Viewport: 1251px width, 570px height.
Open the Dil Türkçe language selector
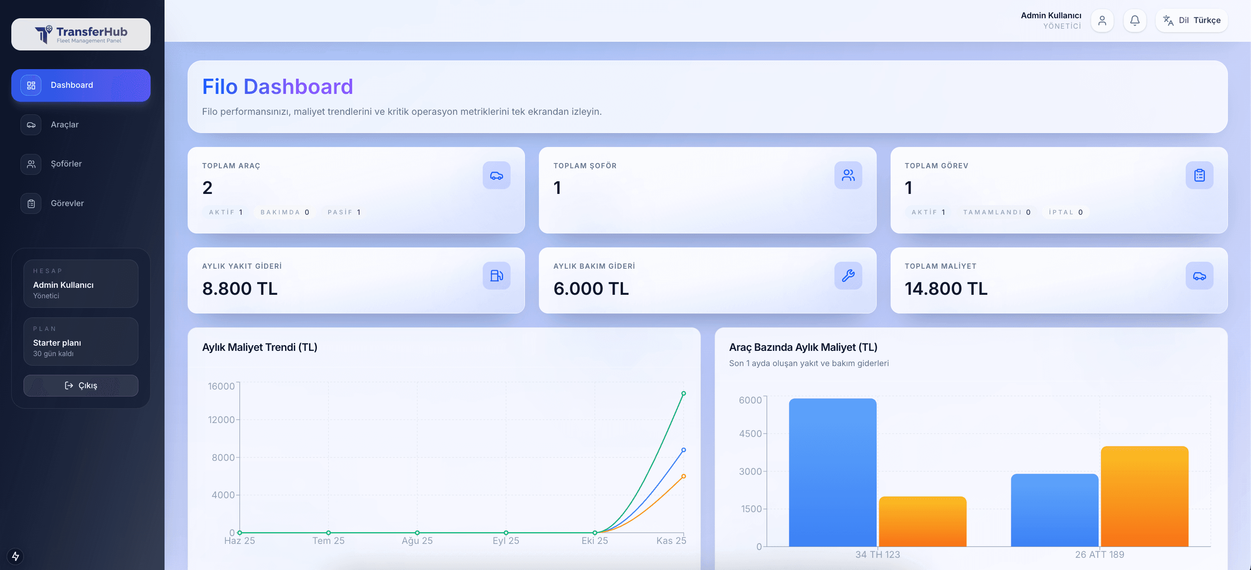pyautogui.click(x=1191, y=20)
